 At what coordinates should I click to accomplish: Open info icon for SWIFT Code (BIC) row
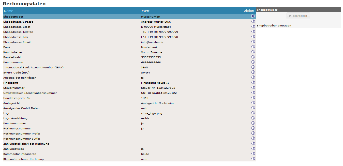(253, 72)
